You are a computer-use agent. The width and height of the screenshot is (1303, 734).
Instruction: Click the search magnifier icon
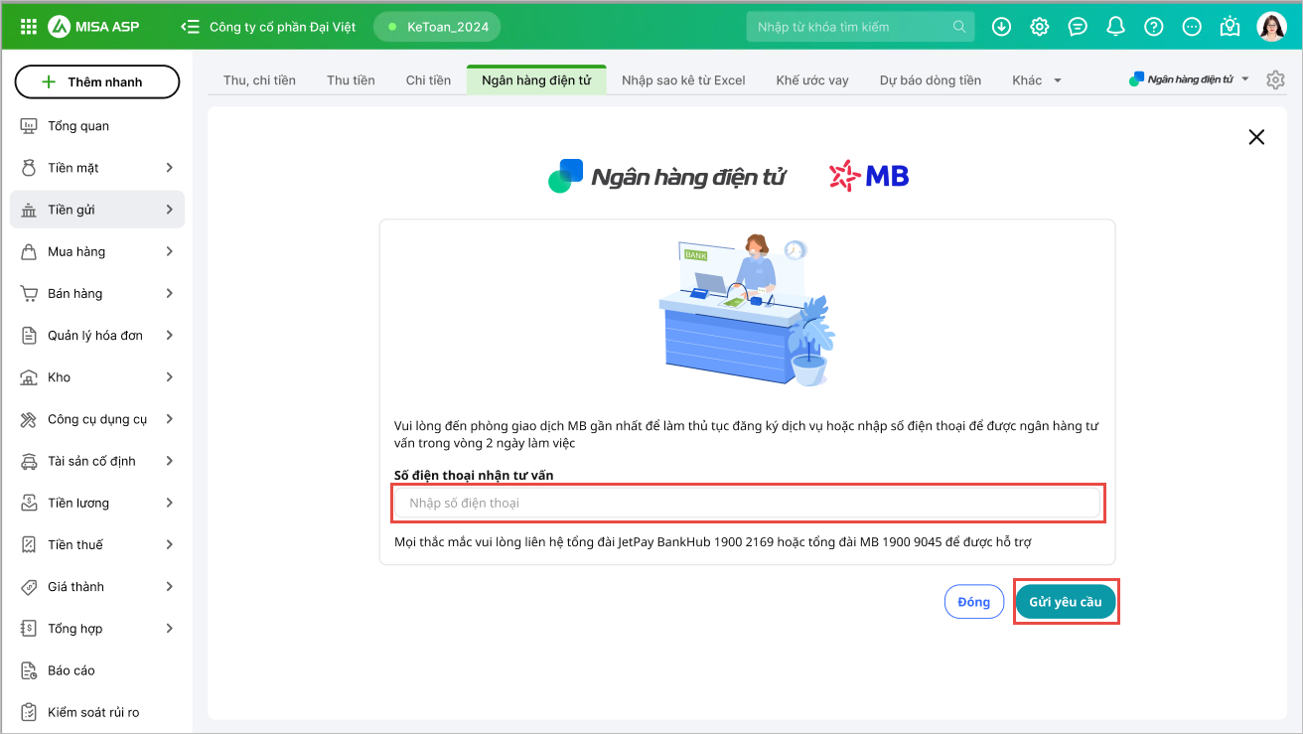coord(958,27)
